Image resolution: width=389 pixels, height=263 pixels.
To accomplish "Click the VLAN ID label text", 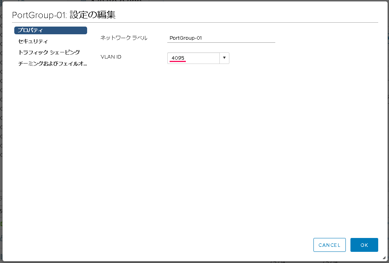I will [111, 57].
